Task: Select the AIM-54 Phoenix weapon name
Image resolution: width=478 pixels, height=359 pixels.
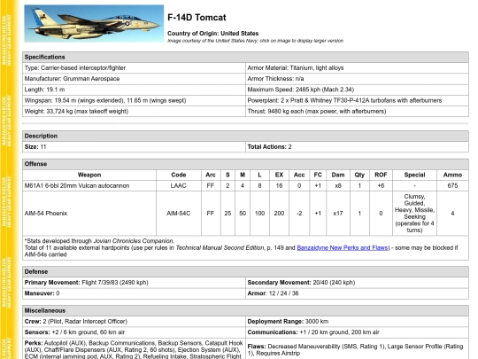Action: coord(46,214)
